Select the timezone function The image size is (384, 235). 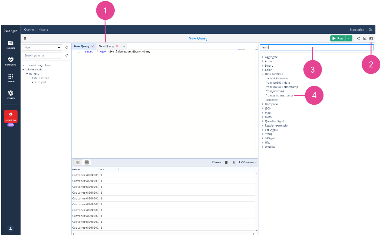pyautogui.click(x=272, y=100)
